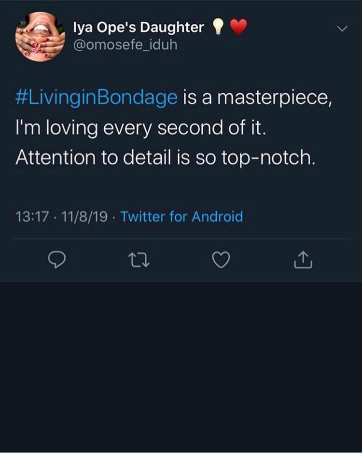Reply to the tweet via speech bubble icon
The height and width of the screenshot is (454, 362).
click(x=57, y=261)
